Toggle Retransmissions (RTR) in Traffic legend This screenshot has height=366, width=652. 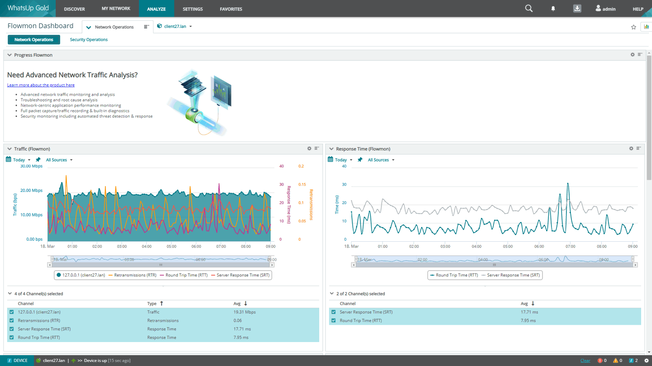click(133, 275)
